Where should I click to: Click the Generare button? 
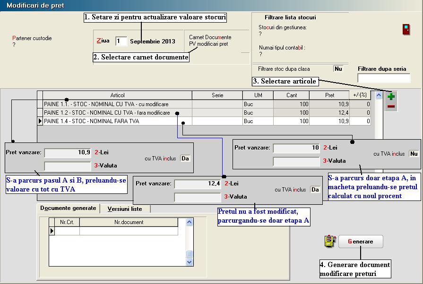(x=361, y=242)
